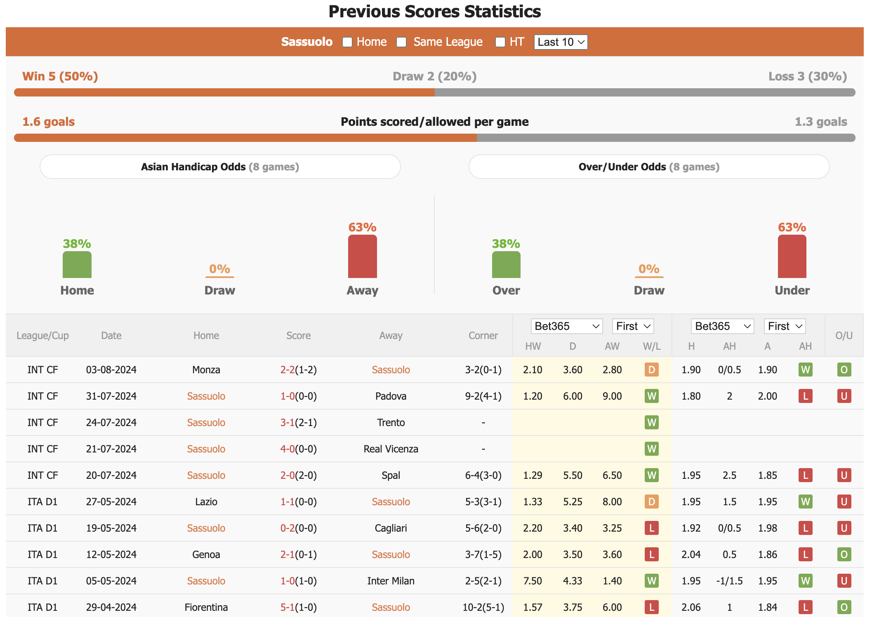
Task: Select the Over/Under Odds tab
Action: point(649,167)
